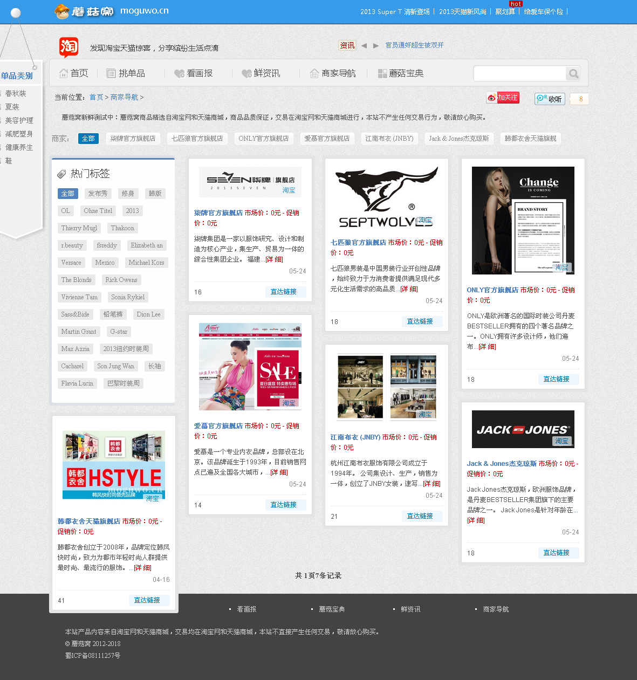
Task: Select the 全部 merchant filter
Action: pos(88,139)
